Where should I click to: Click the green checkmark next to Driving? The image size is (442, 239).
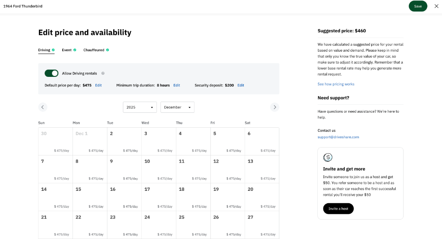coord(53,50)
